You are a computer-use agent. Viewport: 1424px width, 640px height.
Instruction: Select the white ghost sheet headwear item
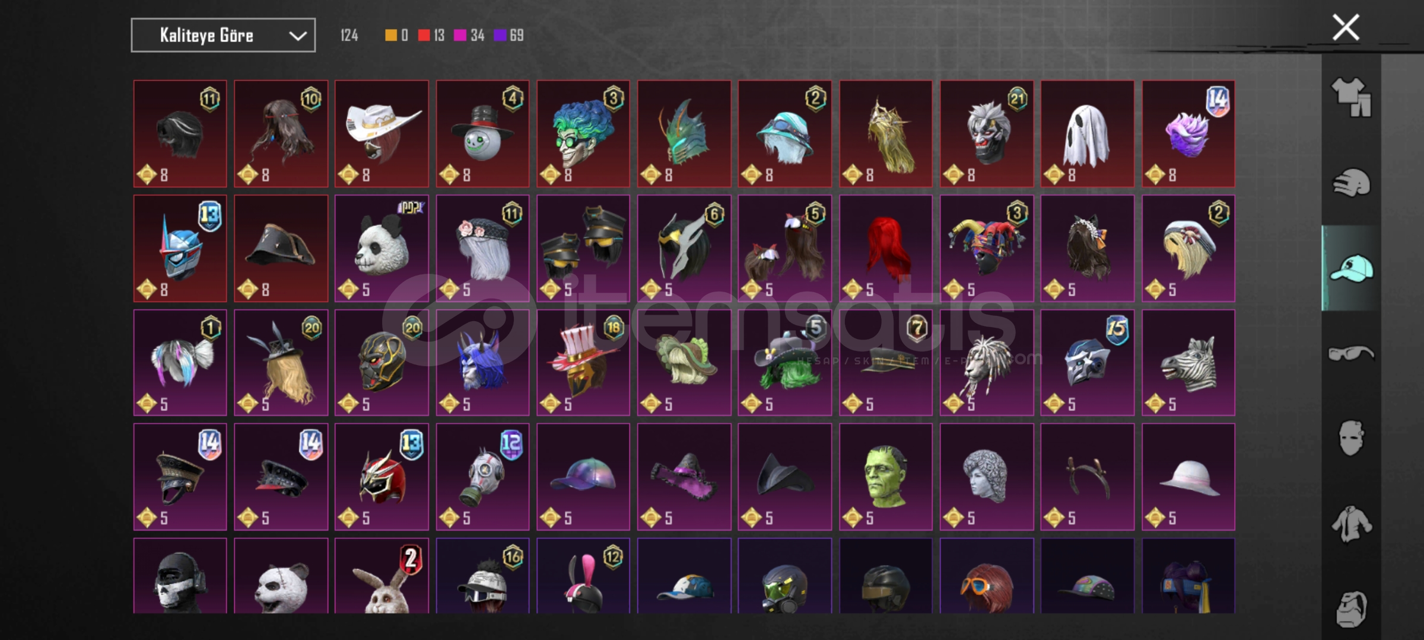(1087, 134)
